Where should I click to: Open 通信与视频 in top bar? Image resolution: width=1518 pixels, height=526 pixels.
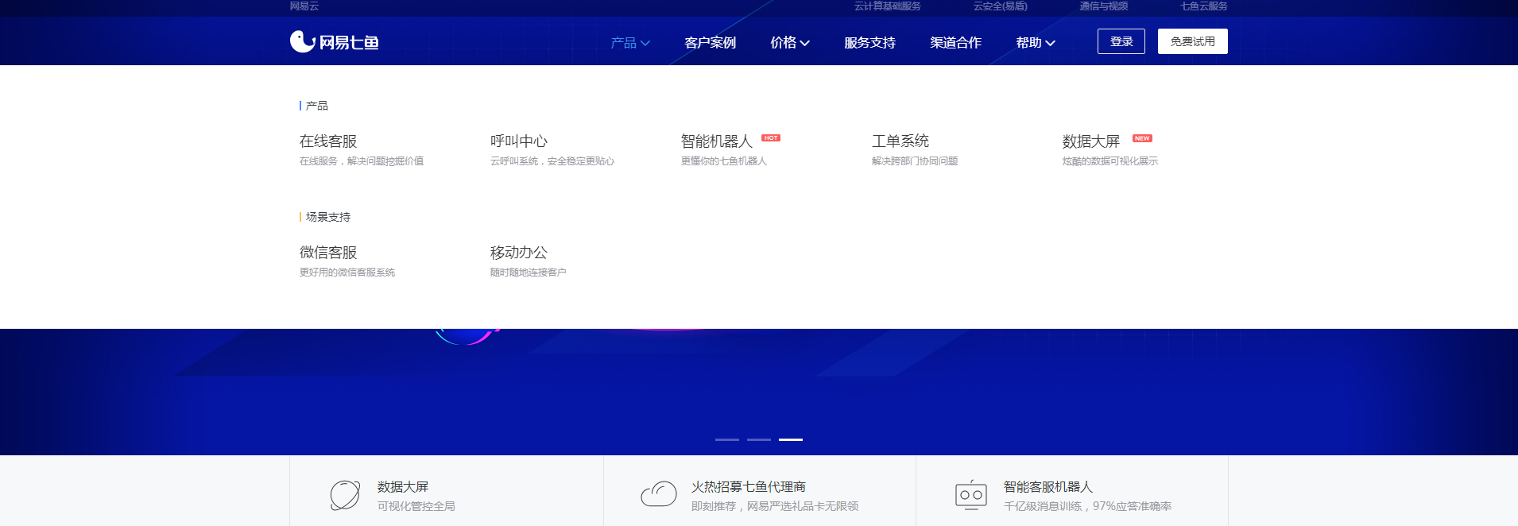(x=1104, y=6)
